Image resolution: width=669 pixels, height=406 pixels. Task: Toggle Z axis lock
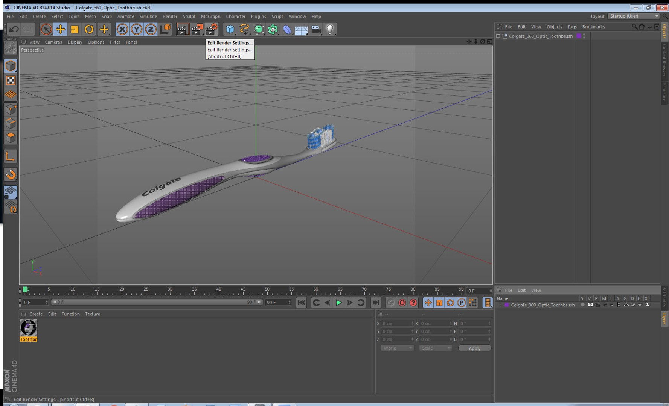[x=151, y=29]
